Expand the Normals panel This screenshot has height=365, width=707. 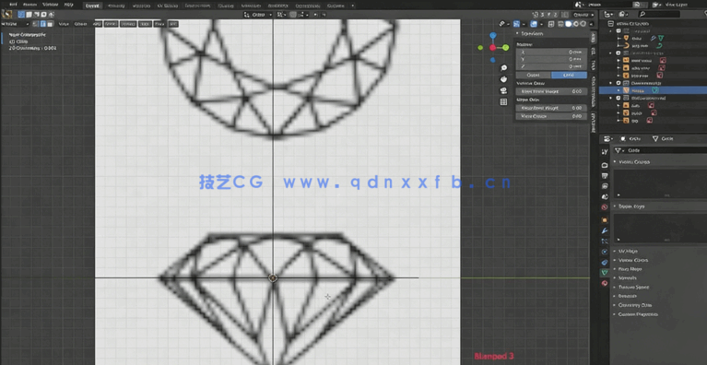point(627,278)
